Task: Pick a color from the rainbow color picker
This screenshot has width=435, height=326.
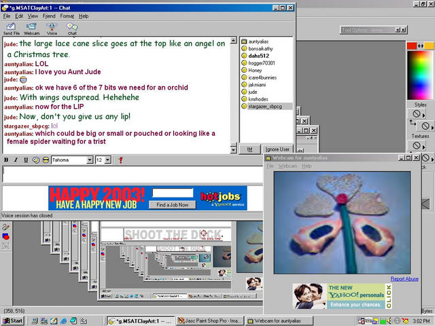Action: coord(420,75)
